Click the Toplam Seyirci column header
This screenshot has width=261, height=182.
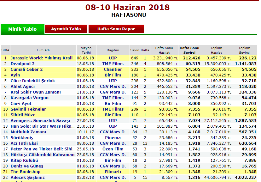[244, 50]
